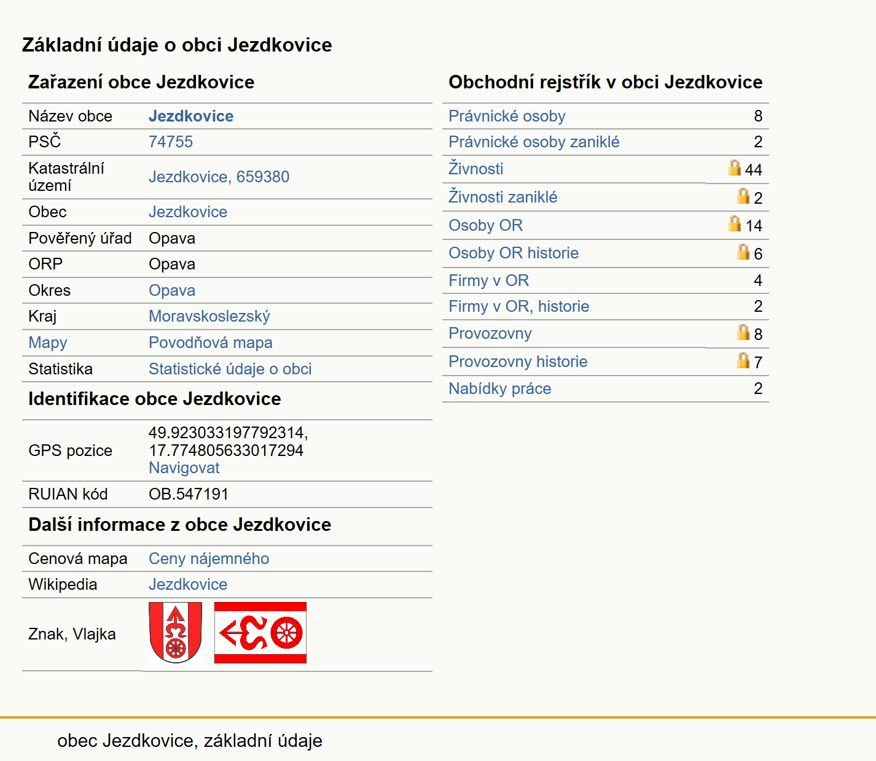Viewport: 876px width, 761px height.
Task: Open cadastral area Jezdkovice, 659380 link
Action: click(219, 177)
